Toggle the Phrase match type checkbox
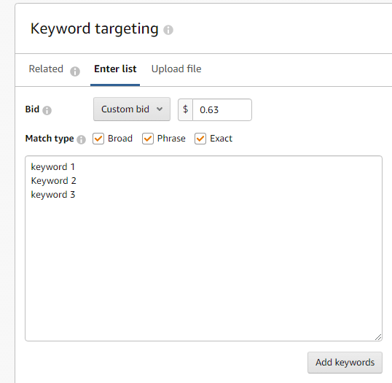The height and width of the screenshot is (383, 392). (x=148, y=139)
